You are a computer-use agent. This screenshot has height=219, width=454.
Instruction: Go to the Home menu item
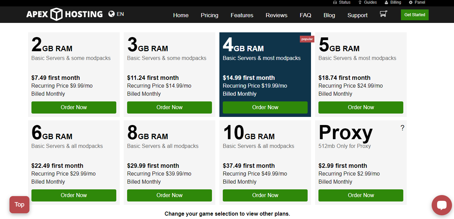(x=181, y=15)
